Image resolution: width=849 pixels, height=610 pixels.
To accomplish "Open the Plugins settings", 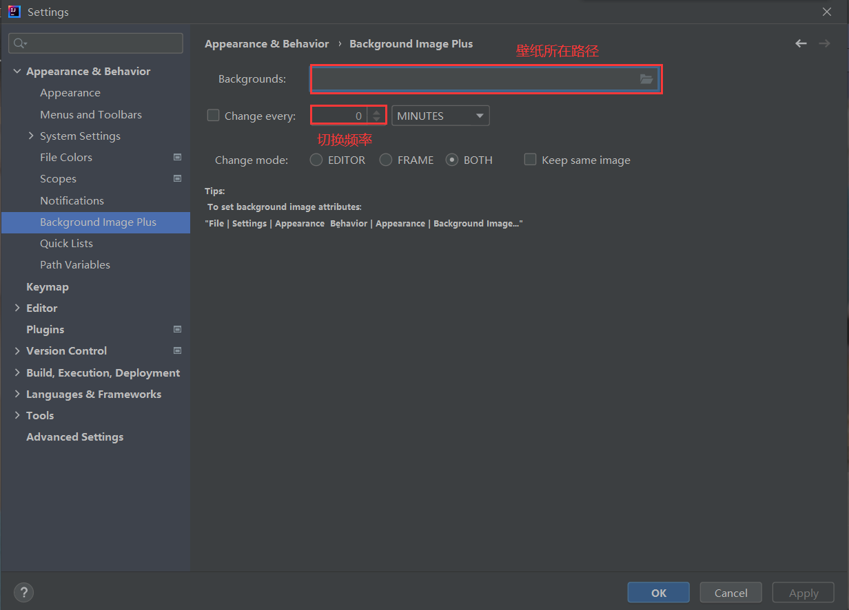I will (45, 330).
